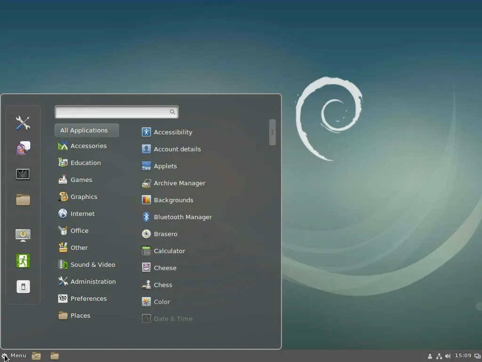
Task: Open Terminal from favorites sidebar
Action: [x=23, y=174]
